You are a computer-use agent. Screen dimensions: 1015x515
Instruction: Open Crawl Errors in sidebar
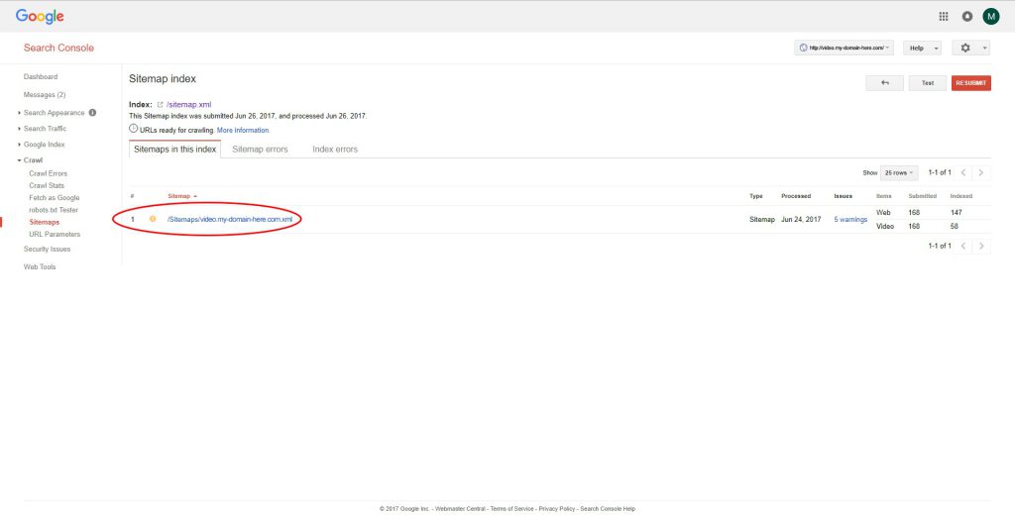click(x=48, y=173)
